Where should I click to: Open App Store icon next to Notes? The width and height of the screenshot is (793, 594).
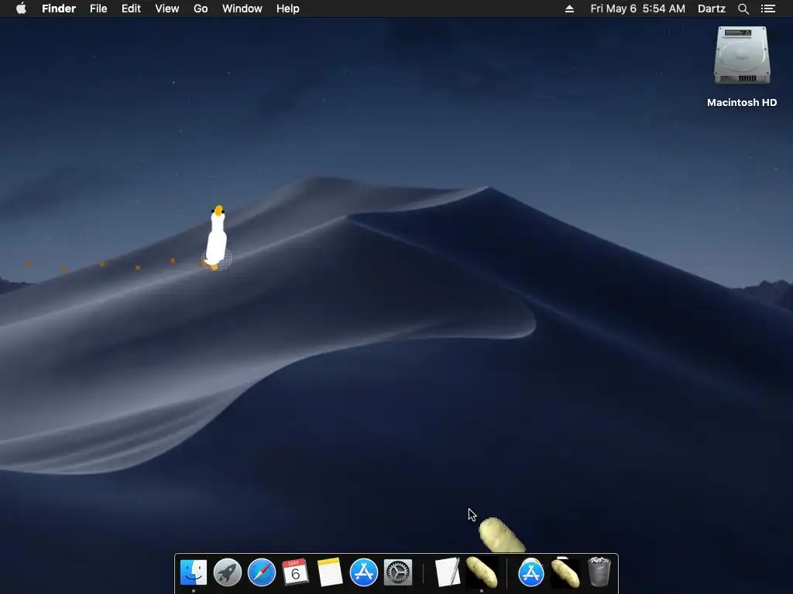tap(364, 572)
